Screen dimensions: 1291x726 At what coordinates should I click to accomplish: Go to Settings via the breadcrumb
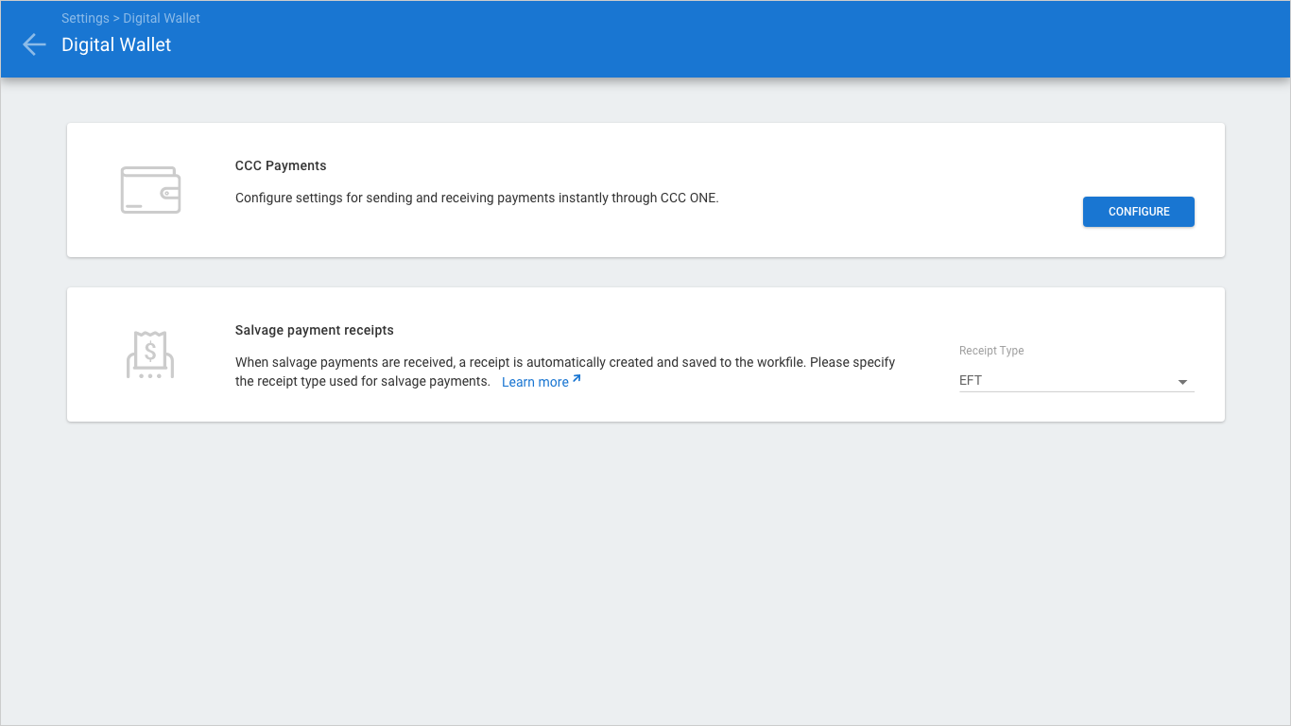coord(85,18)
